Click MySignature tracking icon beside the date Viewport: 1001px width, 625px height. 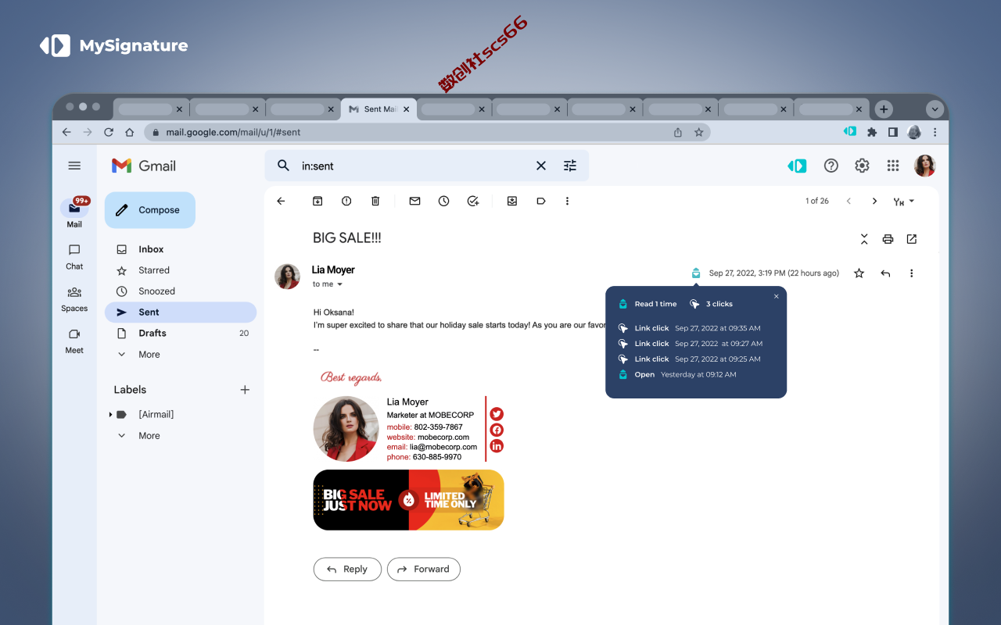tap(696, 273)
